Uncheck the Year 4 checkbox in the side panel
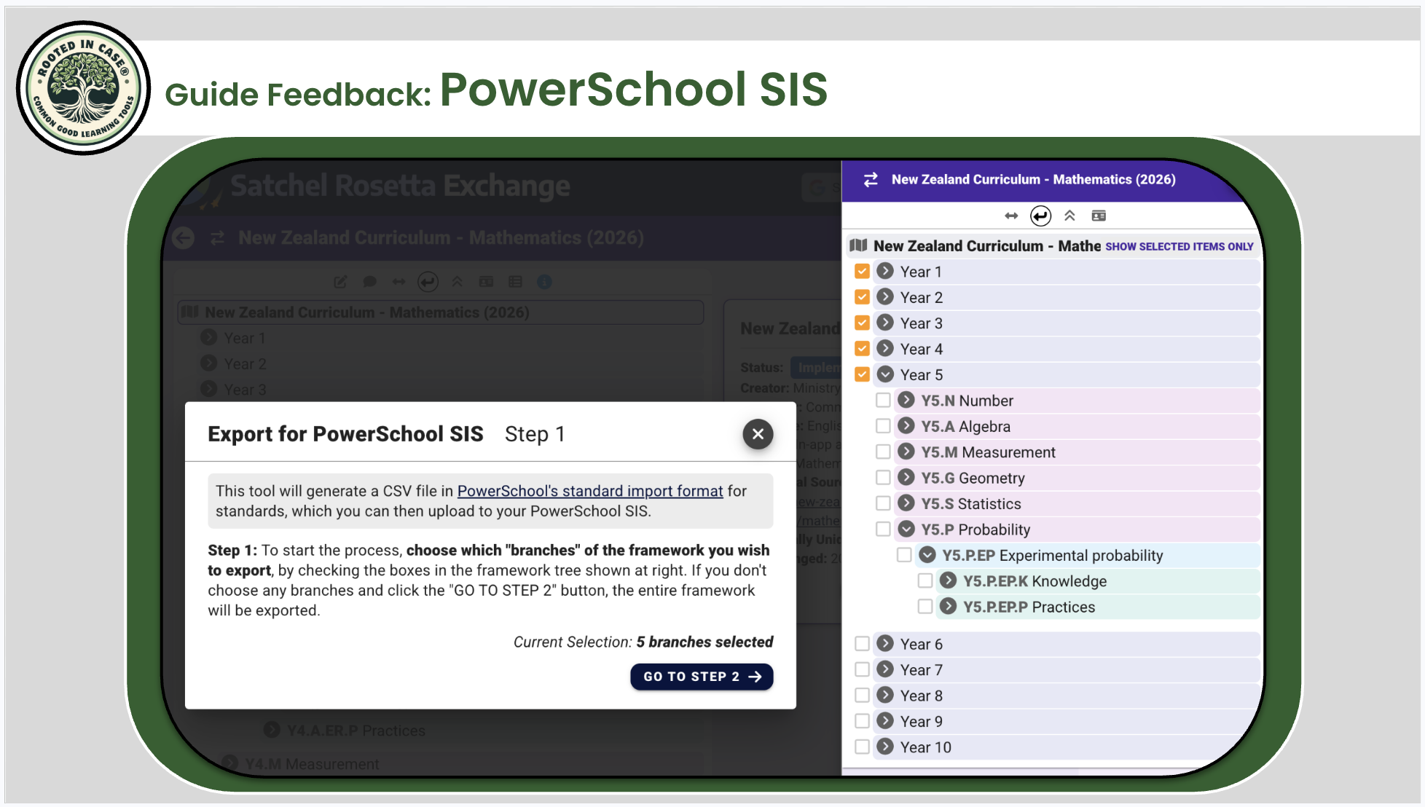 point(862,349)
